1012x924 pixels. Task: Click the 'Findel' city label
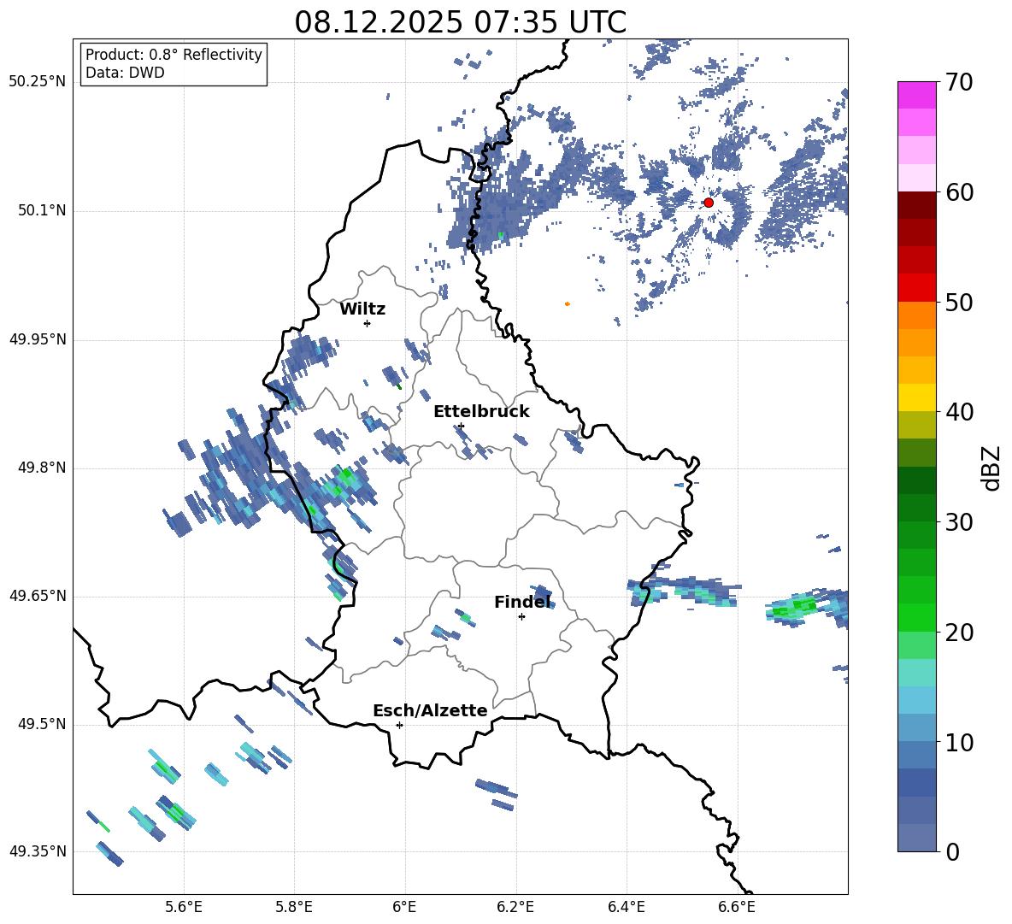(x=522, y=602)
